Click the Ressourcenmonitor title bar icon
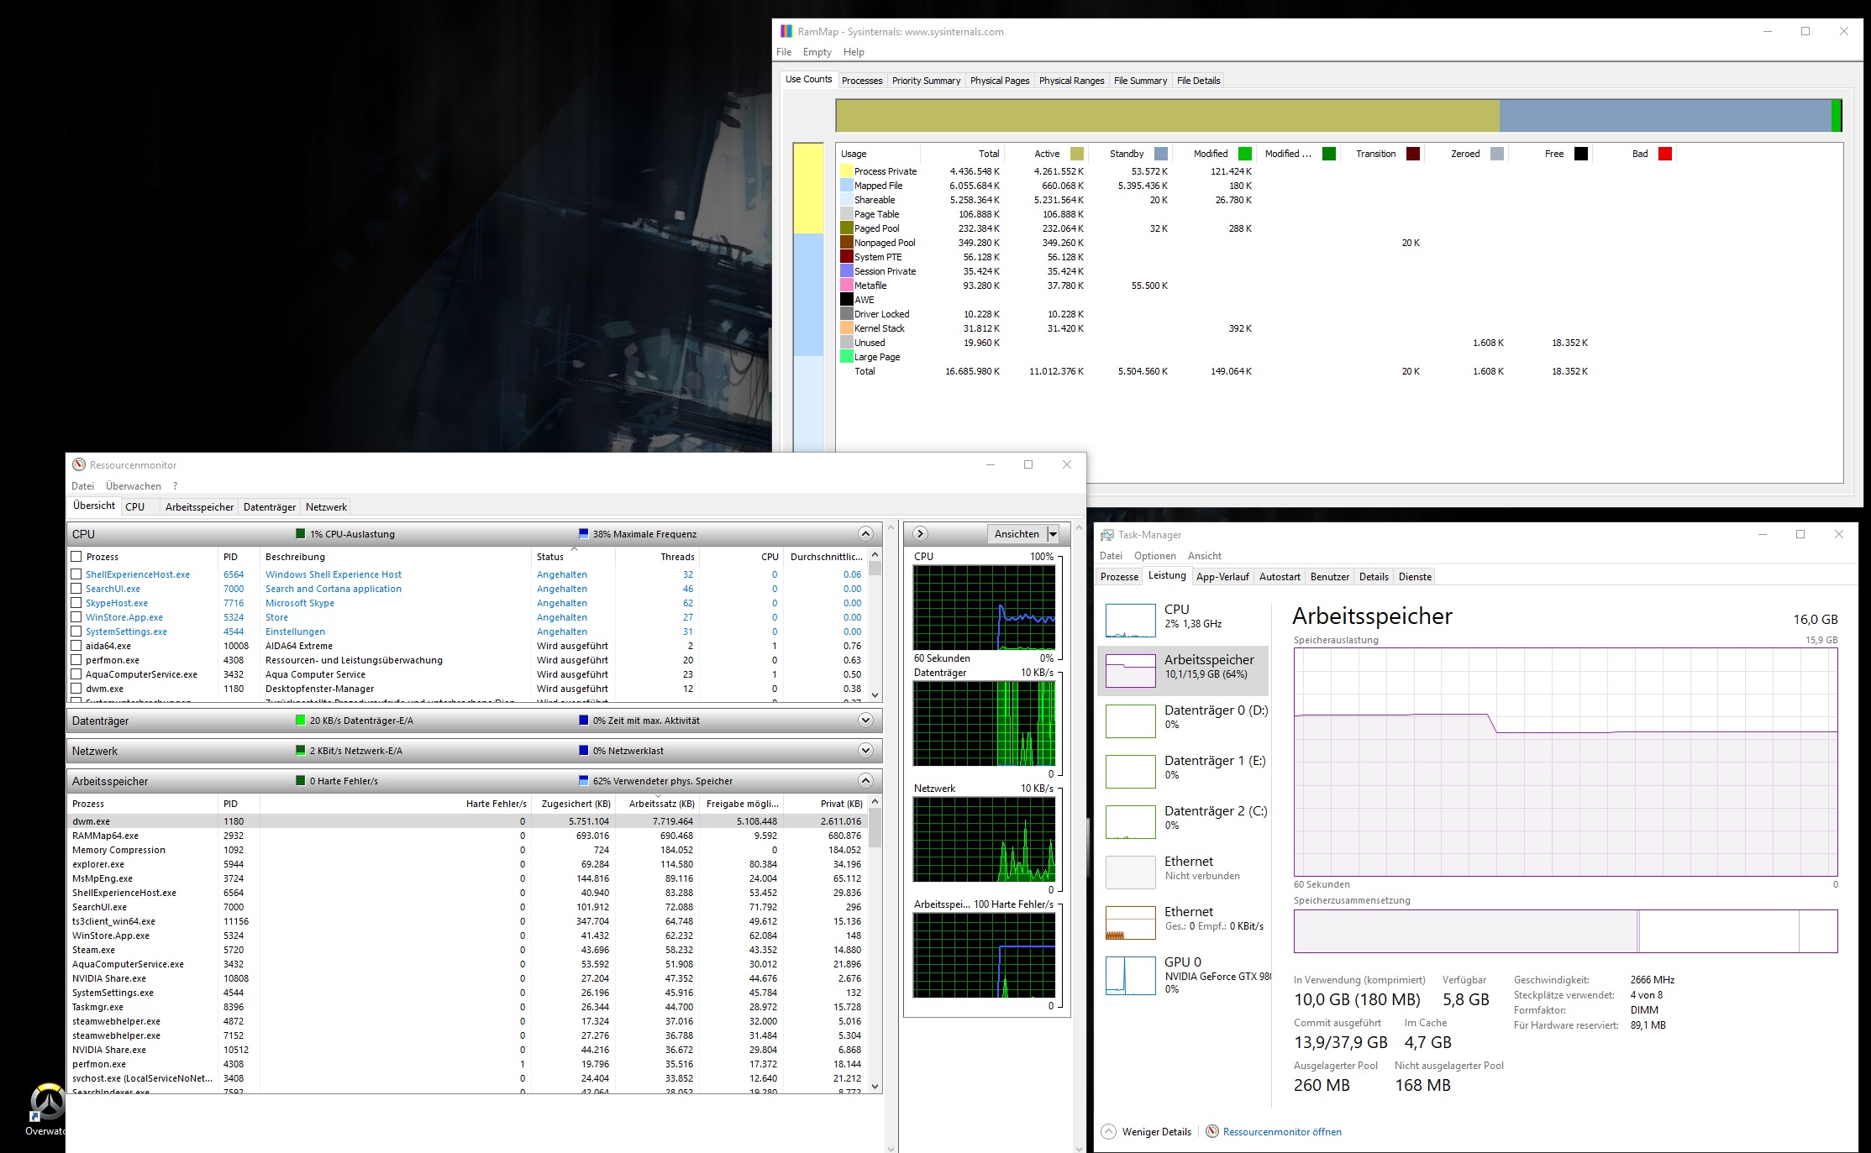1871x1153 pixels. pyautogui.click(x=79, y=464)
